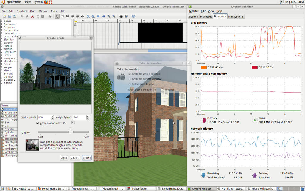Image resolution: width=305 pixels, height=191 pixels.
Task: Pick the Create walls tool
Action: point(67,16)
